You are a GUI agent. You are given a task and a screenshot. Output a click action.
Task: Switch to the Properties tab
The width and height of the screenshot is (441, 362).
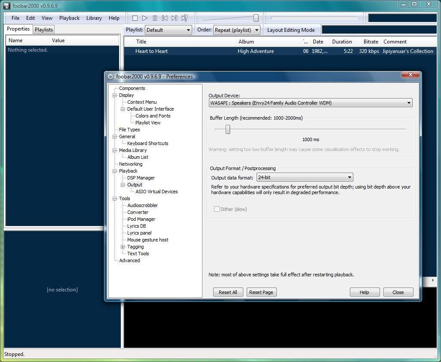pos(18,29)
